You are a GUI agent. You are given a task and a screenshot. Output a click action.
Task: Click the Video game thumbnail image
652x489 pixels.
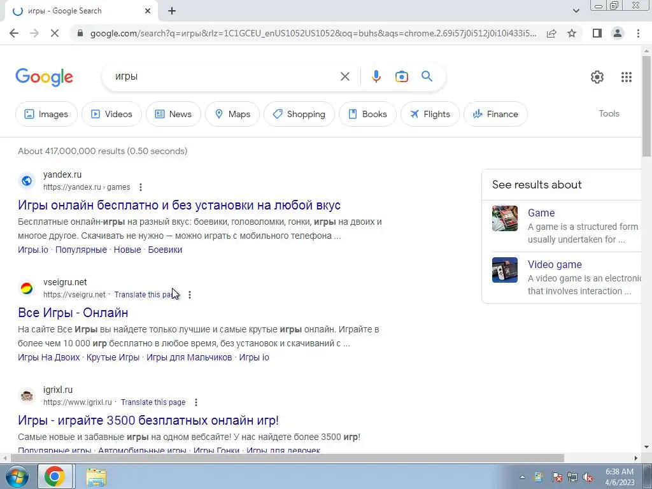505,270
